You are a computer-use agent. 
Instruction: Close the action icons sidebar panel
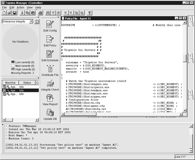click(x=58, y=17)
